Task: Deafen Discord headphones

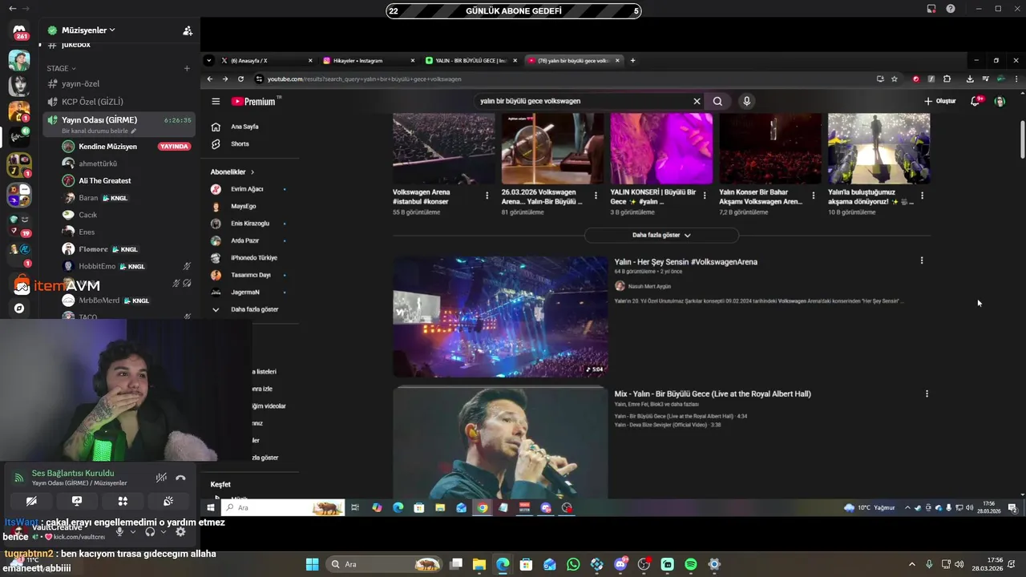Action: [150, 531]
